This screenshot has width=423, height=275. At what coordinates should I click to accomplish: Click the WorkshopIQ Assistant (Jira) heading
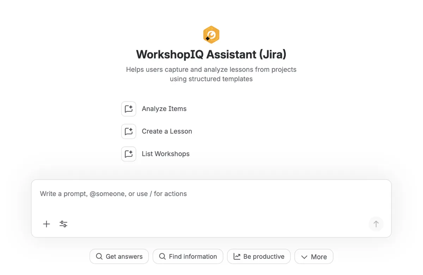(211, 54)
